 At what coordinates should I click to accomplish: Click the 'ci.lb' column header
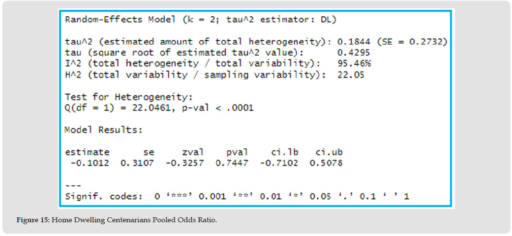pyautogui.click(x=285, y=152)
